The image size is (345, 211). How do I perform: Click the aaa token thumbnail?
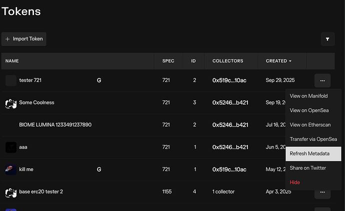coord(11,147)
